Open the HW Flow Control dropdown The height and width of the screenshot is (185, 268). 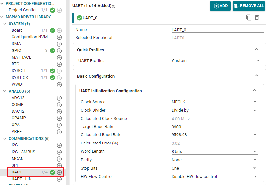click(214, 177)
